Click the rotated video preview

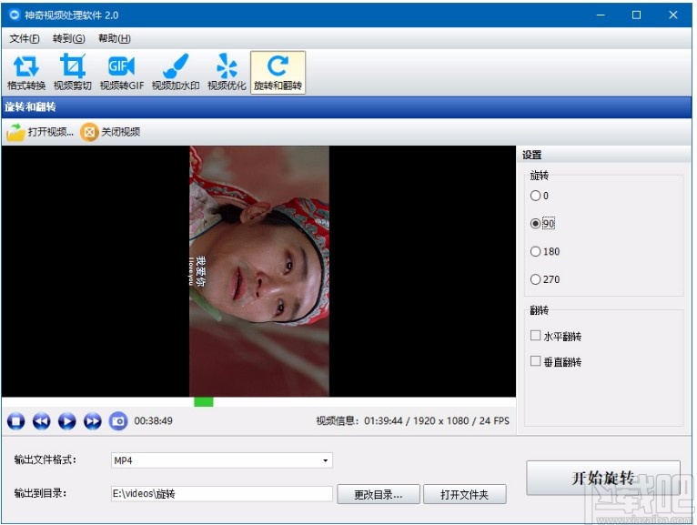[x=259, y=271]
